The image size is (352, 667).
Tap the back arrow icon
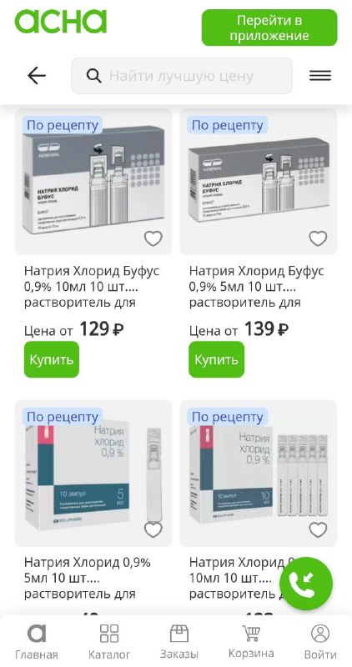(37, 76)
